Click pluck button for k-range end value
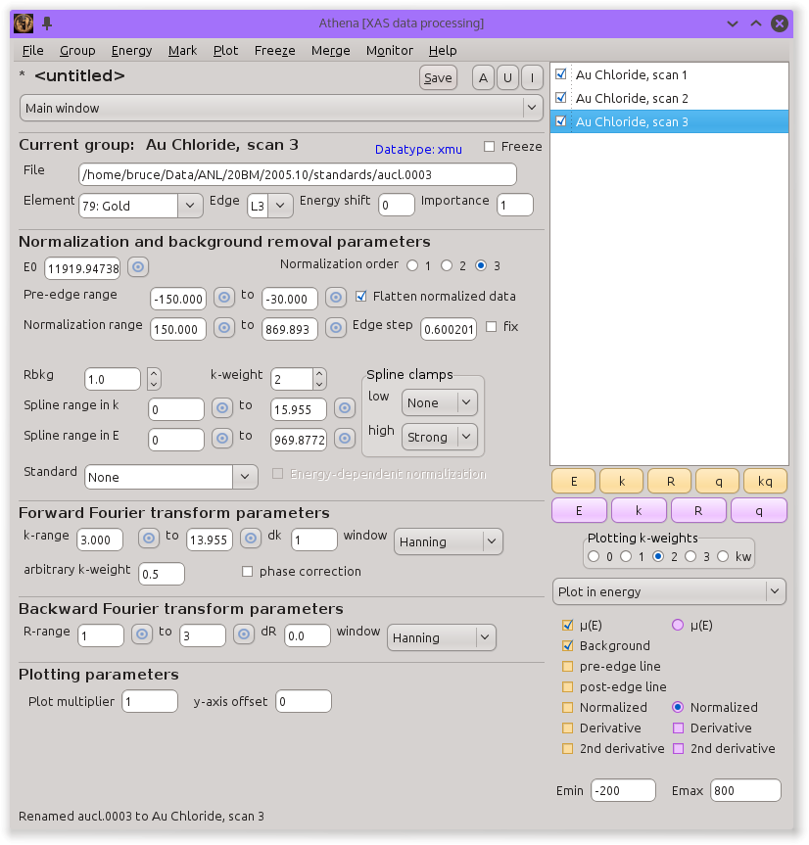The width and height of the screenshot is (809, 845). pos(251,538)
